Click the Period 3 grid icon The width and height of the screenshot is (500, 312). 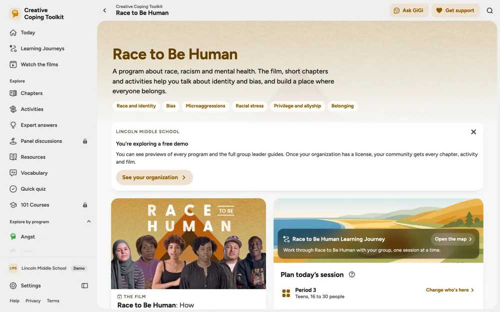[x=286, y=293]
